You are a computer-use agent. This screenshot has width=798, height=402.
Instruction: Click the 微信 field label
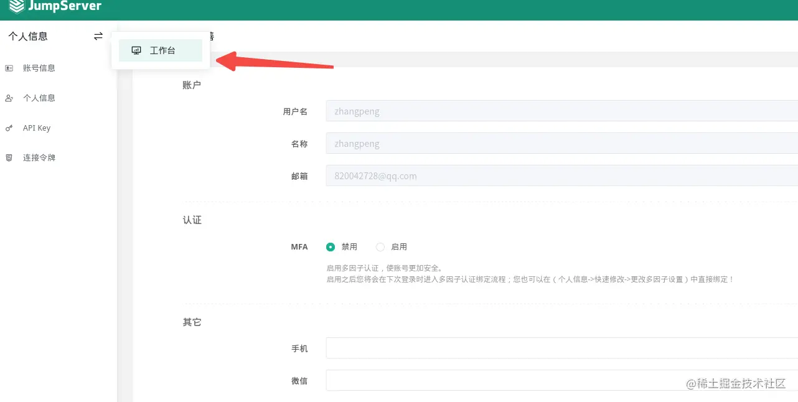(299, 381)
